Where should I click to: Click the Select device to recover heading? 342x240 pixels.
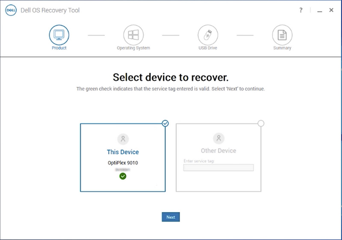tap(171, 77)
